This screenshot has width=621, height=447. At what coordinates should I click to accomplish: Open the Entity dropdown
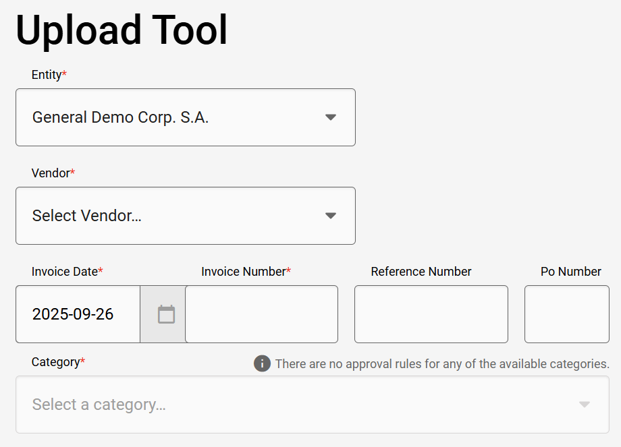point(186,117)
